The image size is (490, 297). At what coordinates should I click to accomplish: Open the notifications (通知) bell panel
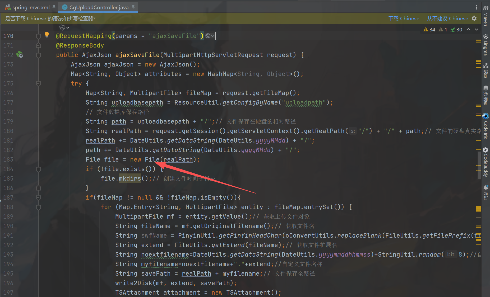(x=486, y=192)
